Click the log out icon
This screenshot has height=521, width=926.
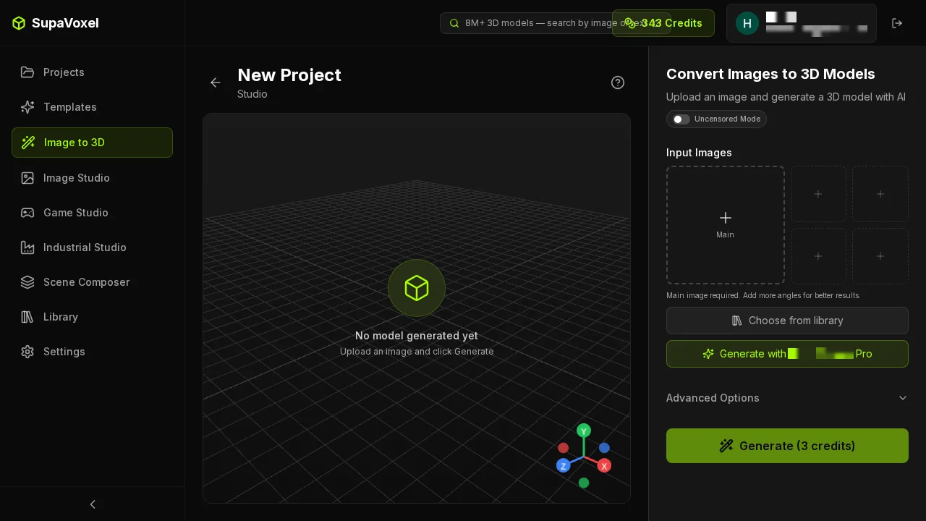897,23
